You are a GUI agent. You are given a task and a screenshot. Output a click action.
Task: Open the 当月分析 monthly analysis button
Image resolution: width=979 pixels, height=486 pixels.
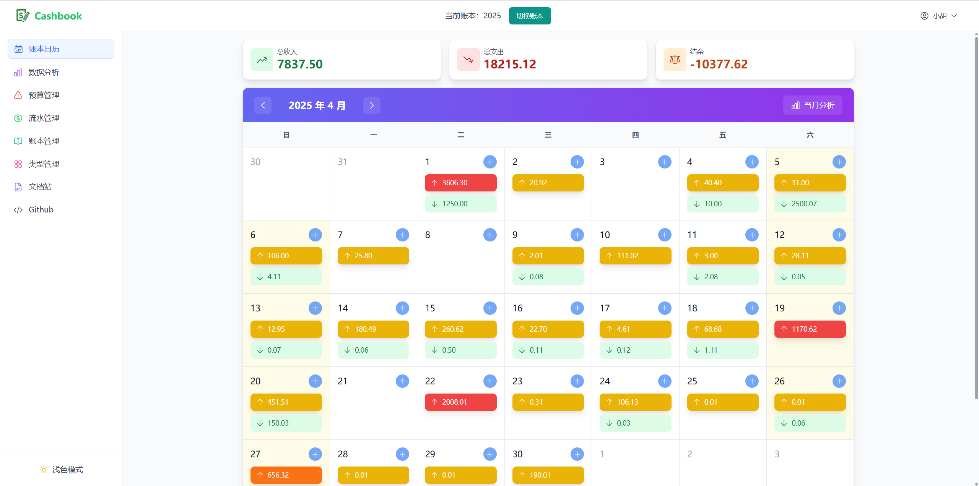point(813,105)
